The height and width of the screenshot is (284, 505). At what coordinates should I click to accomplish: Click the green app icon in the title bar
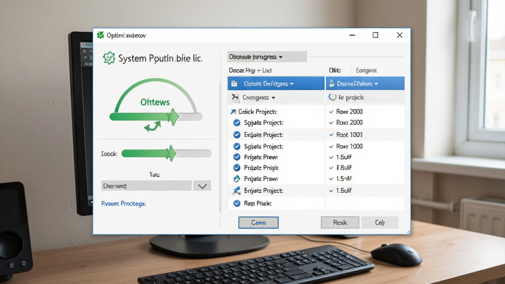click(x=101, y=35)
